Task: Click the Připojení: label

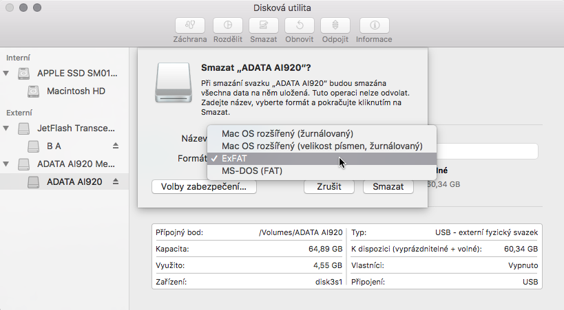Action: pyautogui.click(x=368, y=282)
